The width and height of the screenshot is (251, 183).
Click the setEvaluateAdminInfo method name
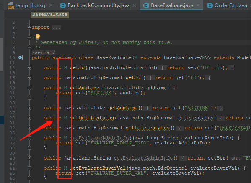(x=99, y=138)
